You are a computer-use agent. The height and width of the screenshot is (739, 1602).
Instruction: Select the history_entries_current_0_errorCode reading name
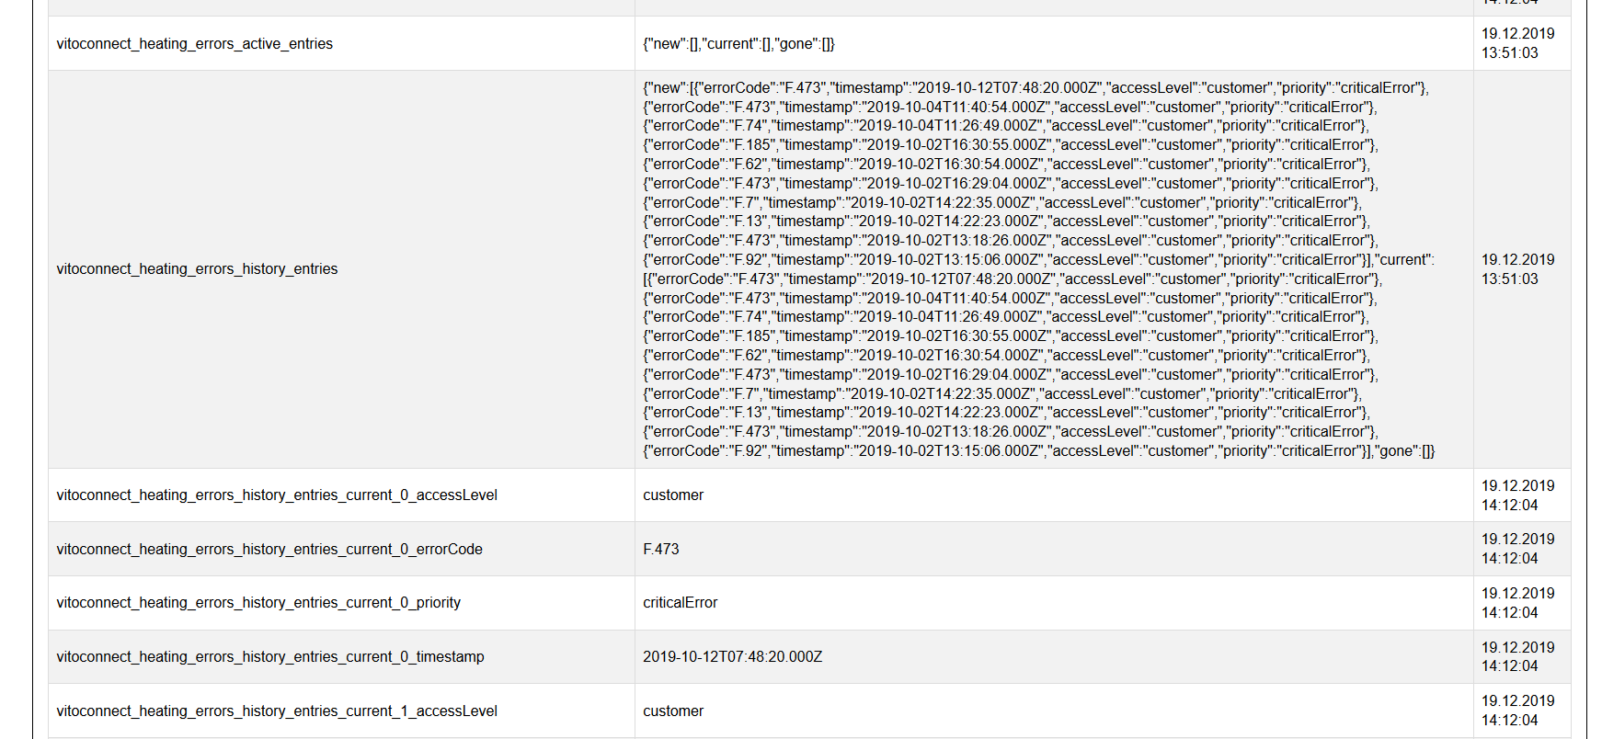point(269,549)
